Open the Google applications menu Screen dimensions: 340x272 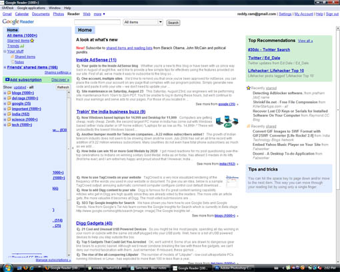pos(31,8)
